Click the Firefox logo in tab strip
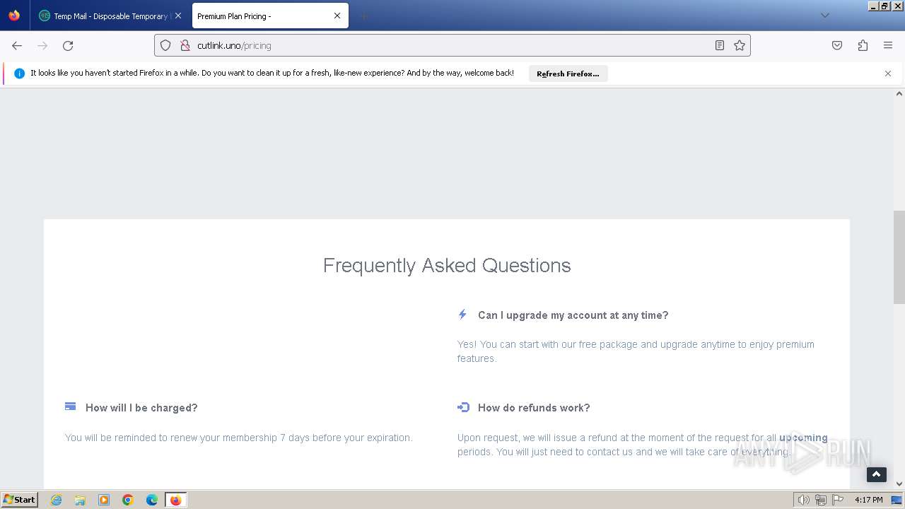Viewport: 905px width, 509px height. click(14, 16)
